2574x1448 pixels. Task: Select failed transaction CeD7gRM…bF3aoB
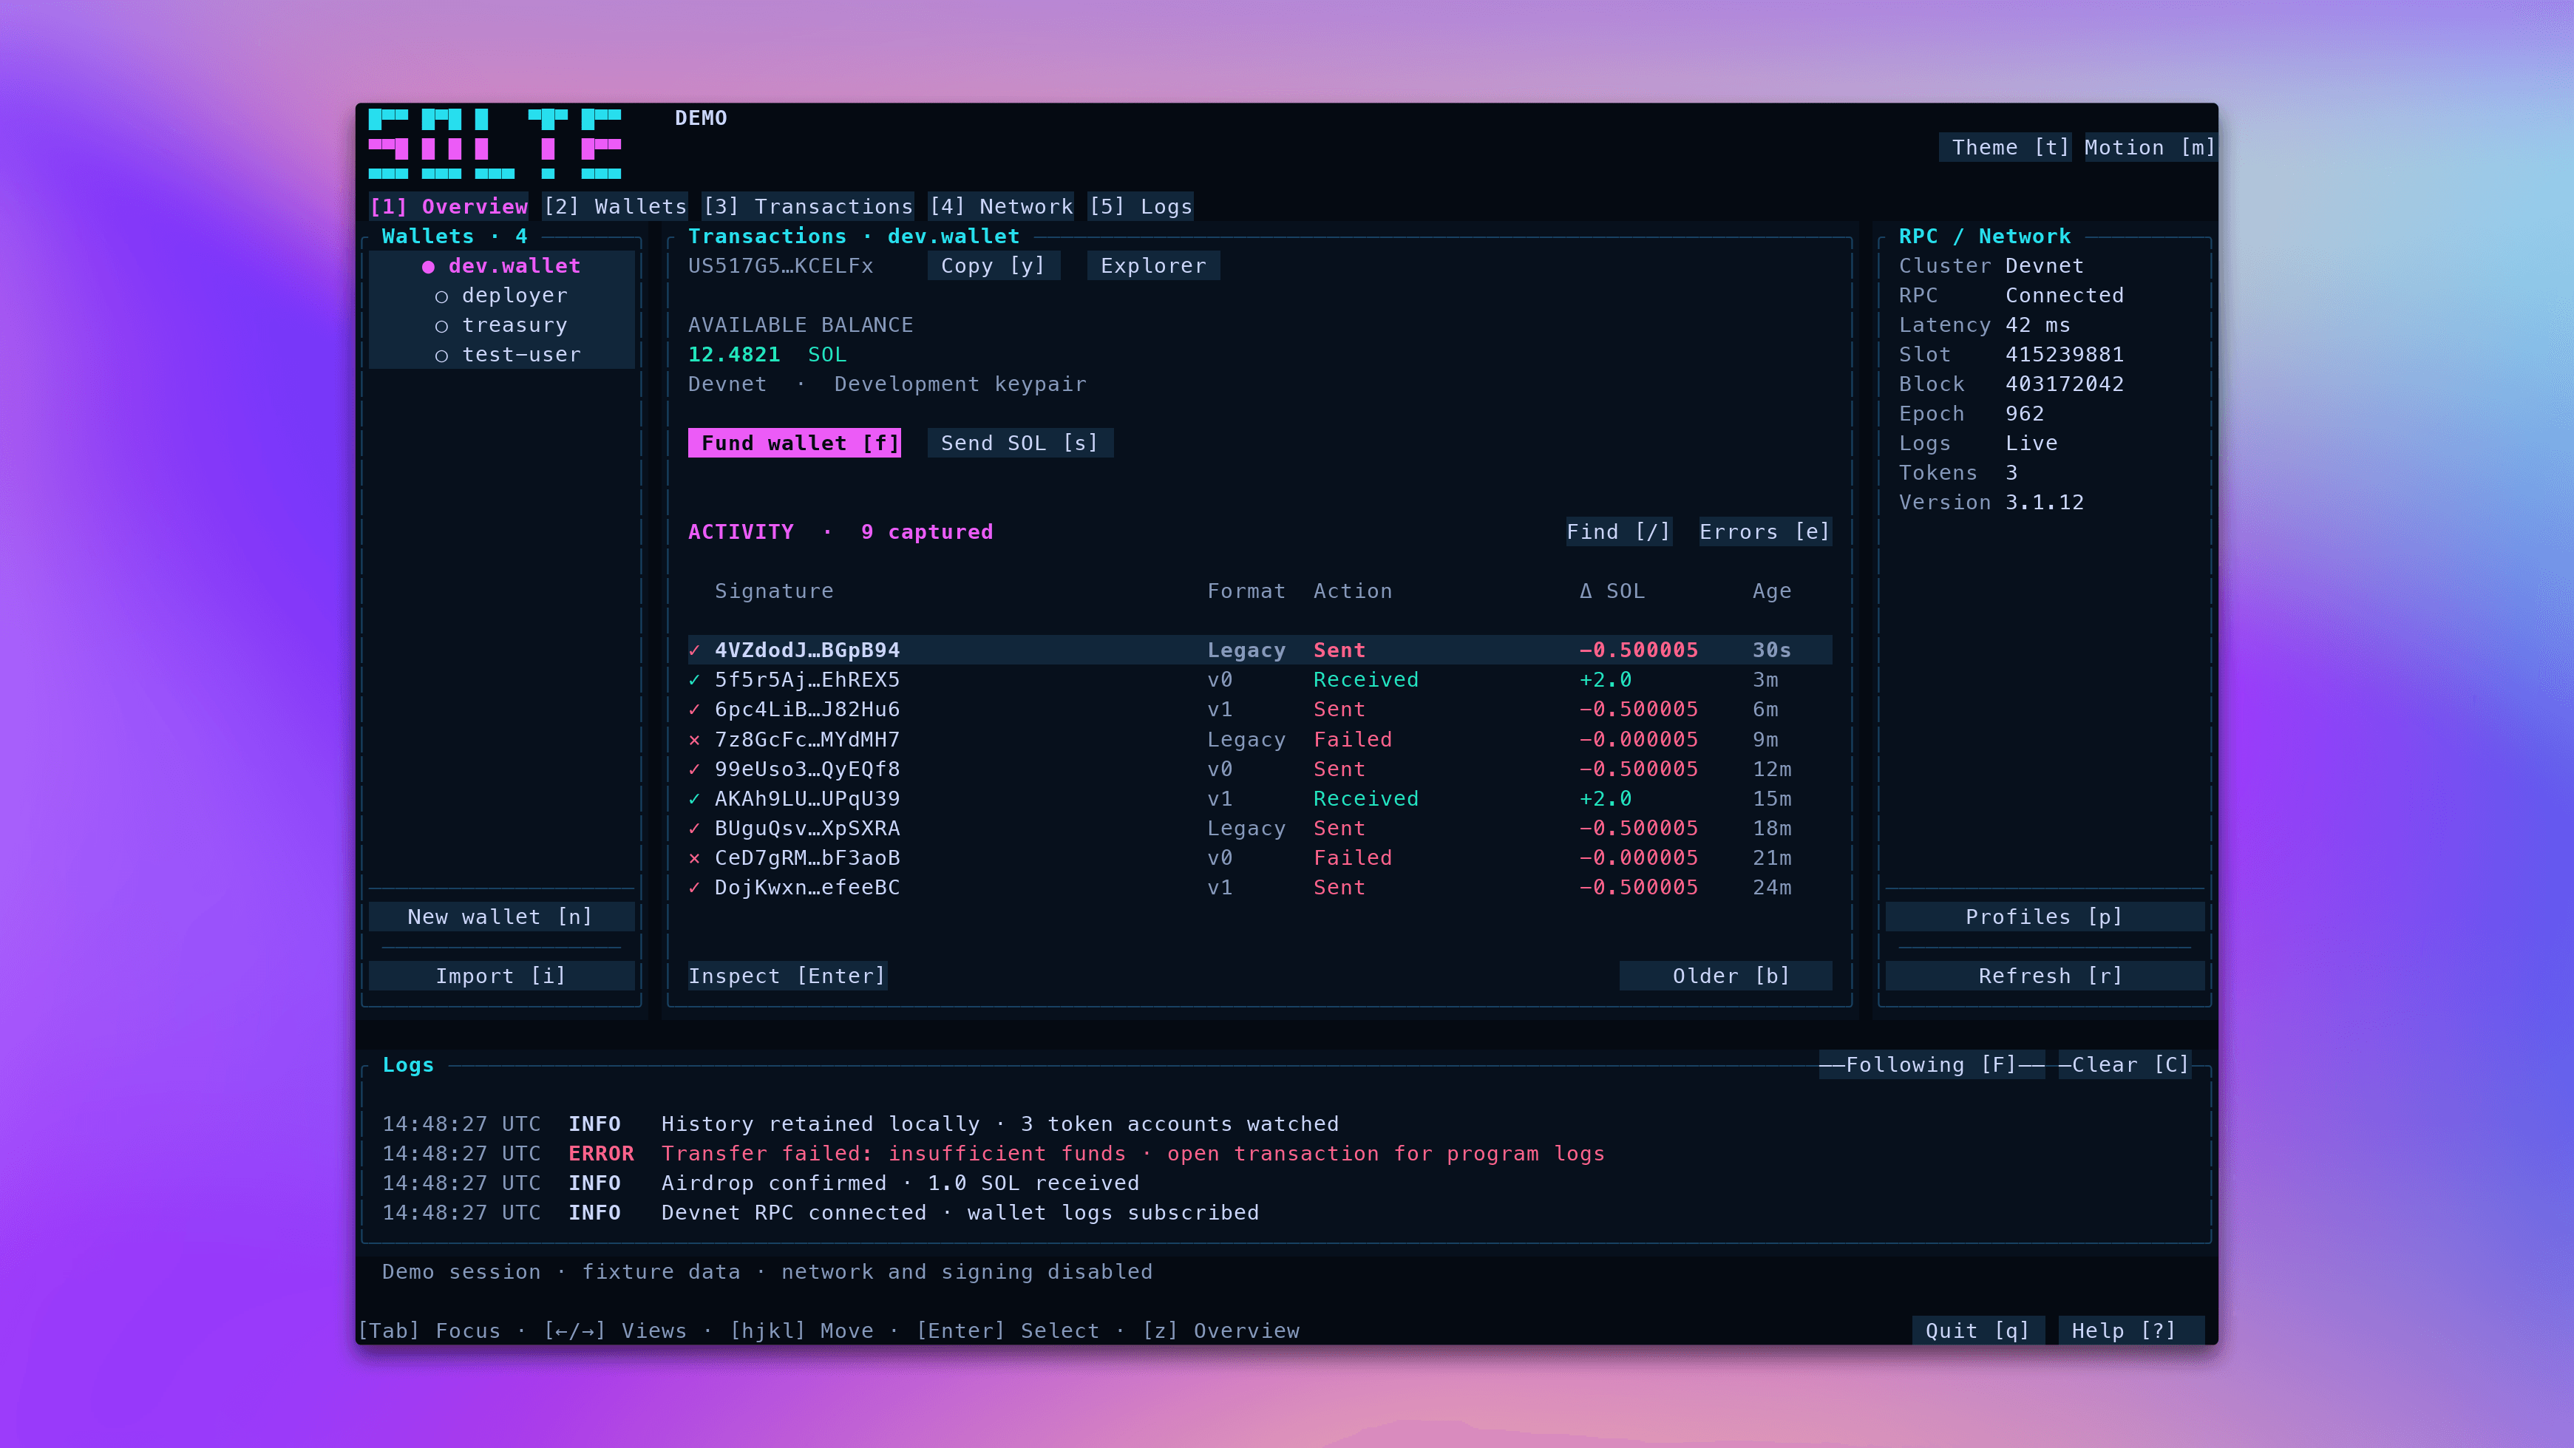point(1259,858)
